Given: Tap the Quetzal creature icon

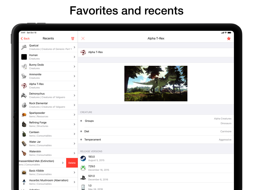Looking at the screenshot, I should pos(24,47).
